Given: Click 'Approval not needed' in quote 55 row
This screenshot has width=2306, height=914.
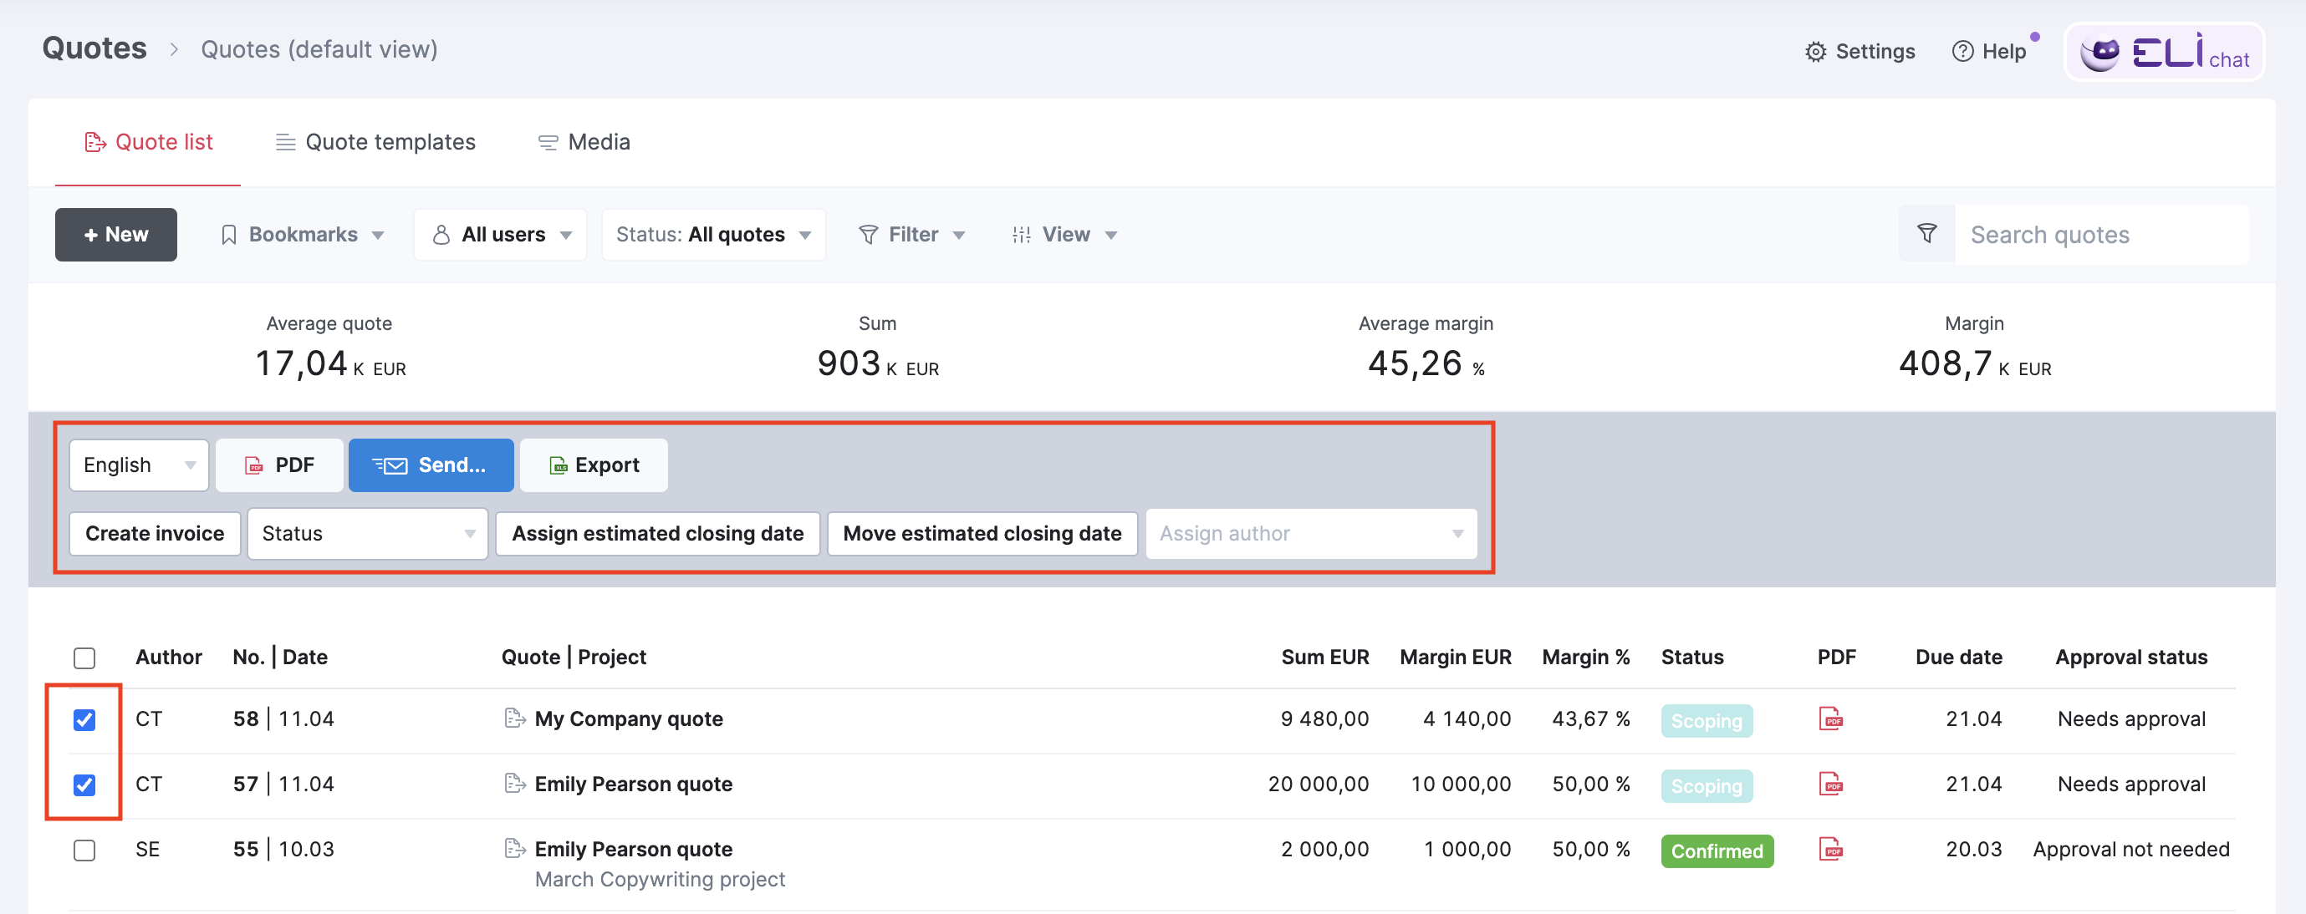Looking at the screenshot, I should pyautogui.click(x=2130, y=850).
